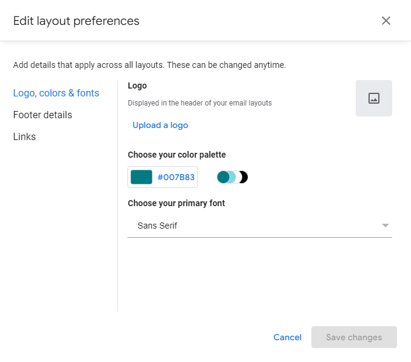Image resolution: width=411 pixels, height=362 pixels.
Task: Select the light cyan palette circle
Action: click(x=232, y=177)
